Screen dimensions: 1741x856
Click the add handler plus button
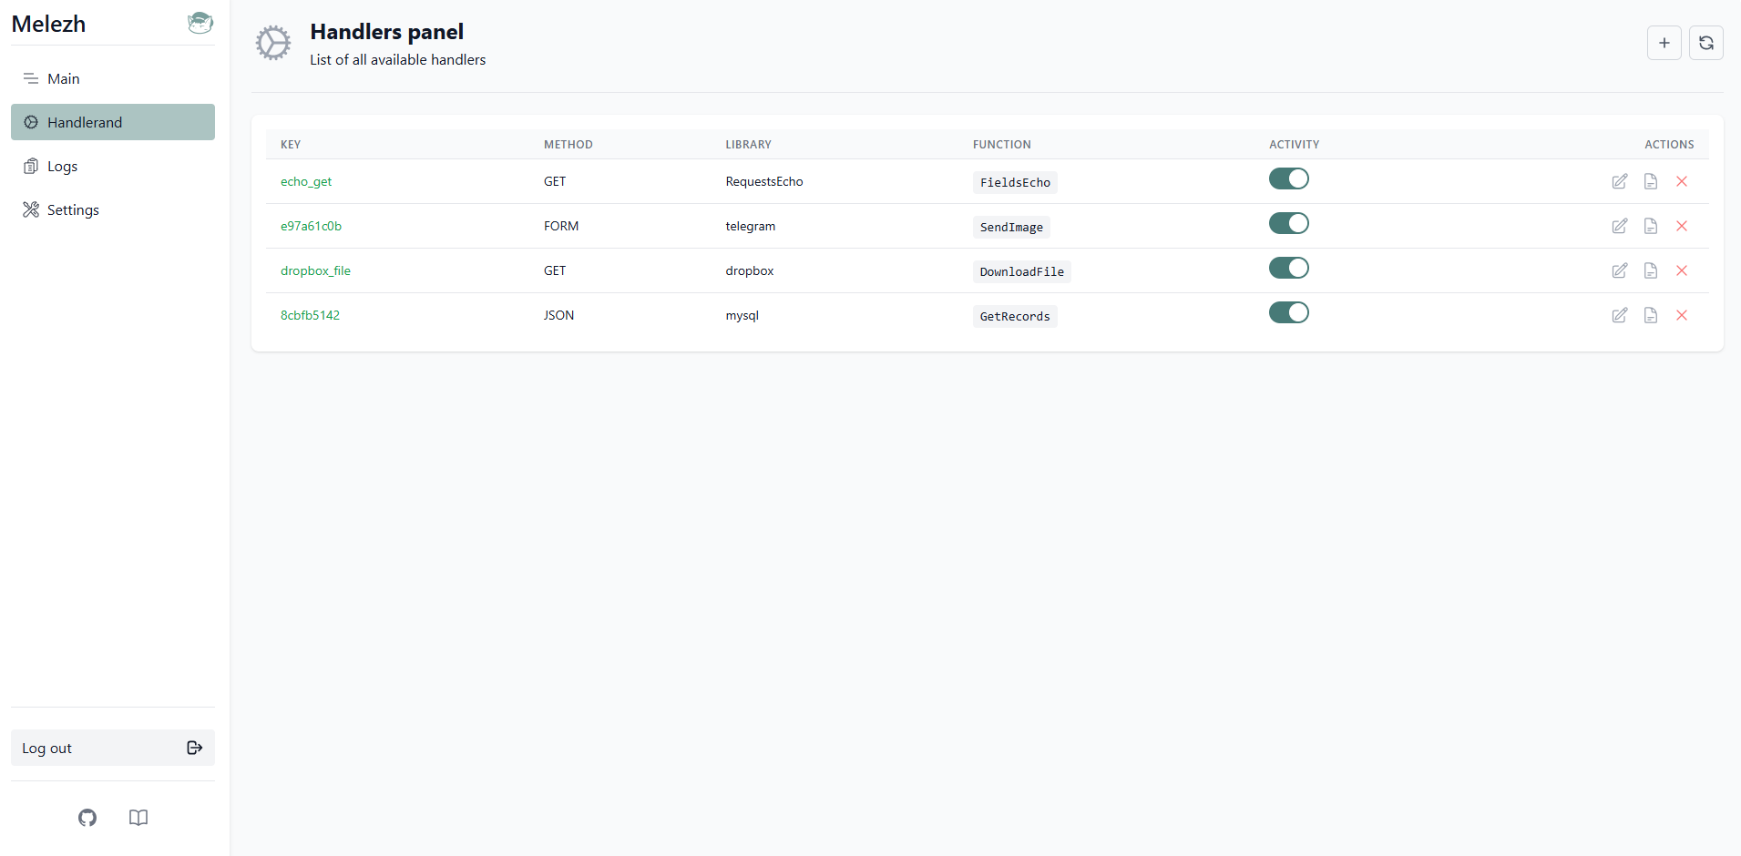[1664, 43]
